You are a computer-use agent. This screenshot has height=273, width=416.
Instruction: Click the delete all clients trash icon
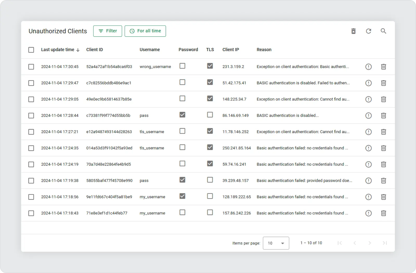click(353, 31)
